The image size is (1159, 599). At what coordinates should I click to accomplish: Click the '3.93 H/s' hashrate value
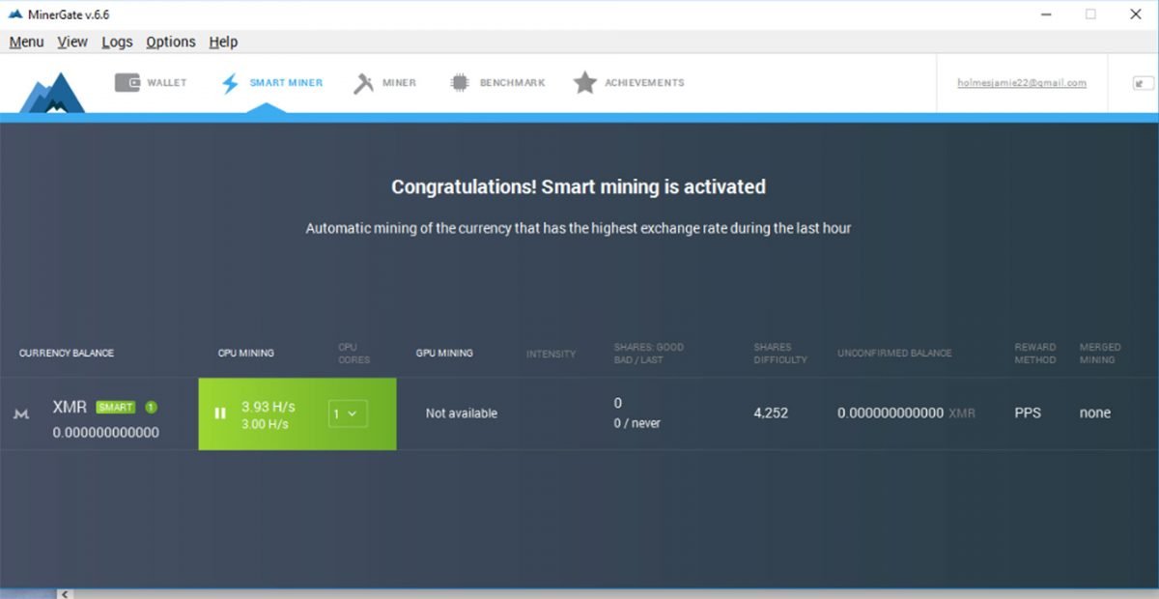(x=269, y=407)
